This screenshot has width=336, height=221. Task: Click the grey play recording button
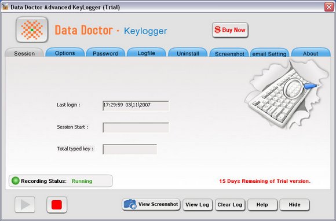click(x=25, y=205)
